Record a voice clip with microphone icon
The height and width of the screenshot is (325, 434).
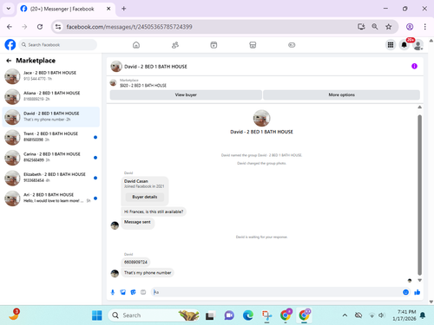tap(113, 292)
